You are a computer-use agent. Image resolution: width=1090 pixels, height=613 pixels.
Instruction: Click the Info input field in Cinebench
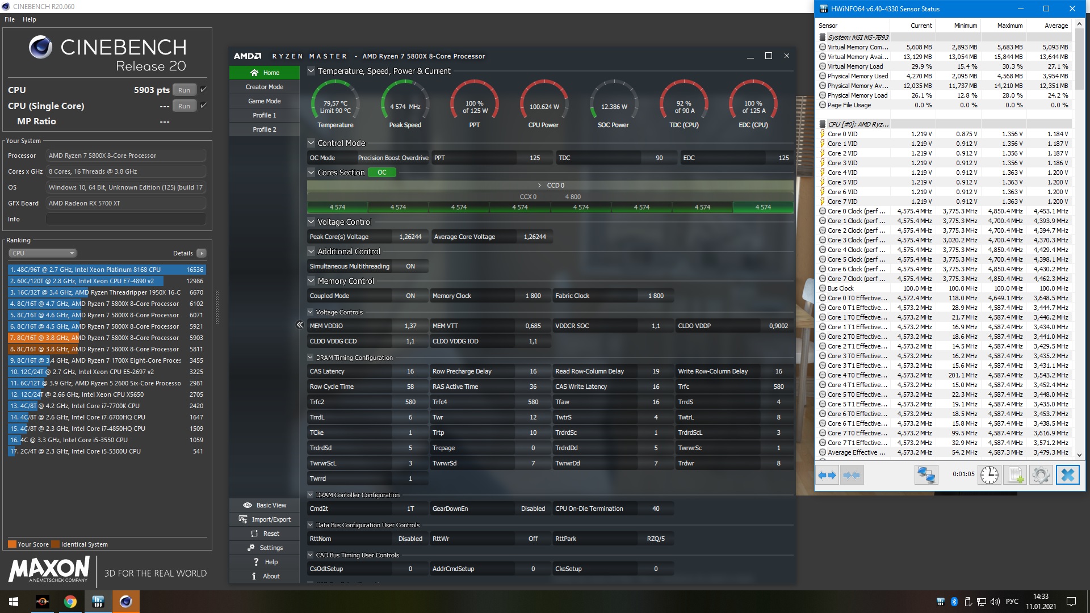125,219
